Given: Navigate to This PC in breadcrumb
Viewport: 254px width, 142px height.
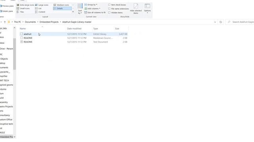Looking at the screenshot, I should (17, 22).
